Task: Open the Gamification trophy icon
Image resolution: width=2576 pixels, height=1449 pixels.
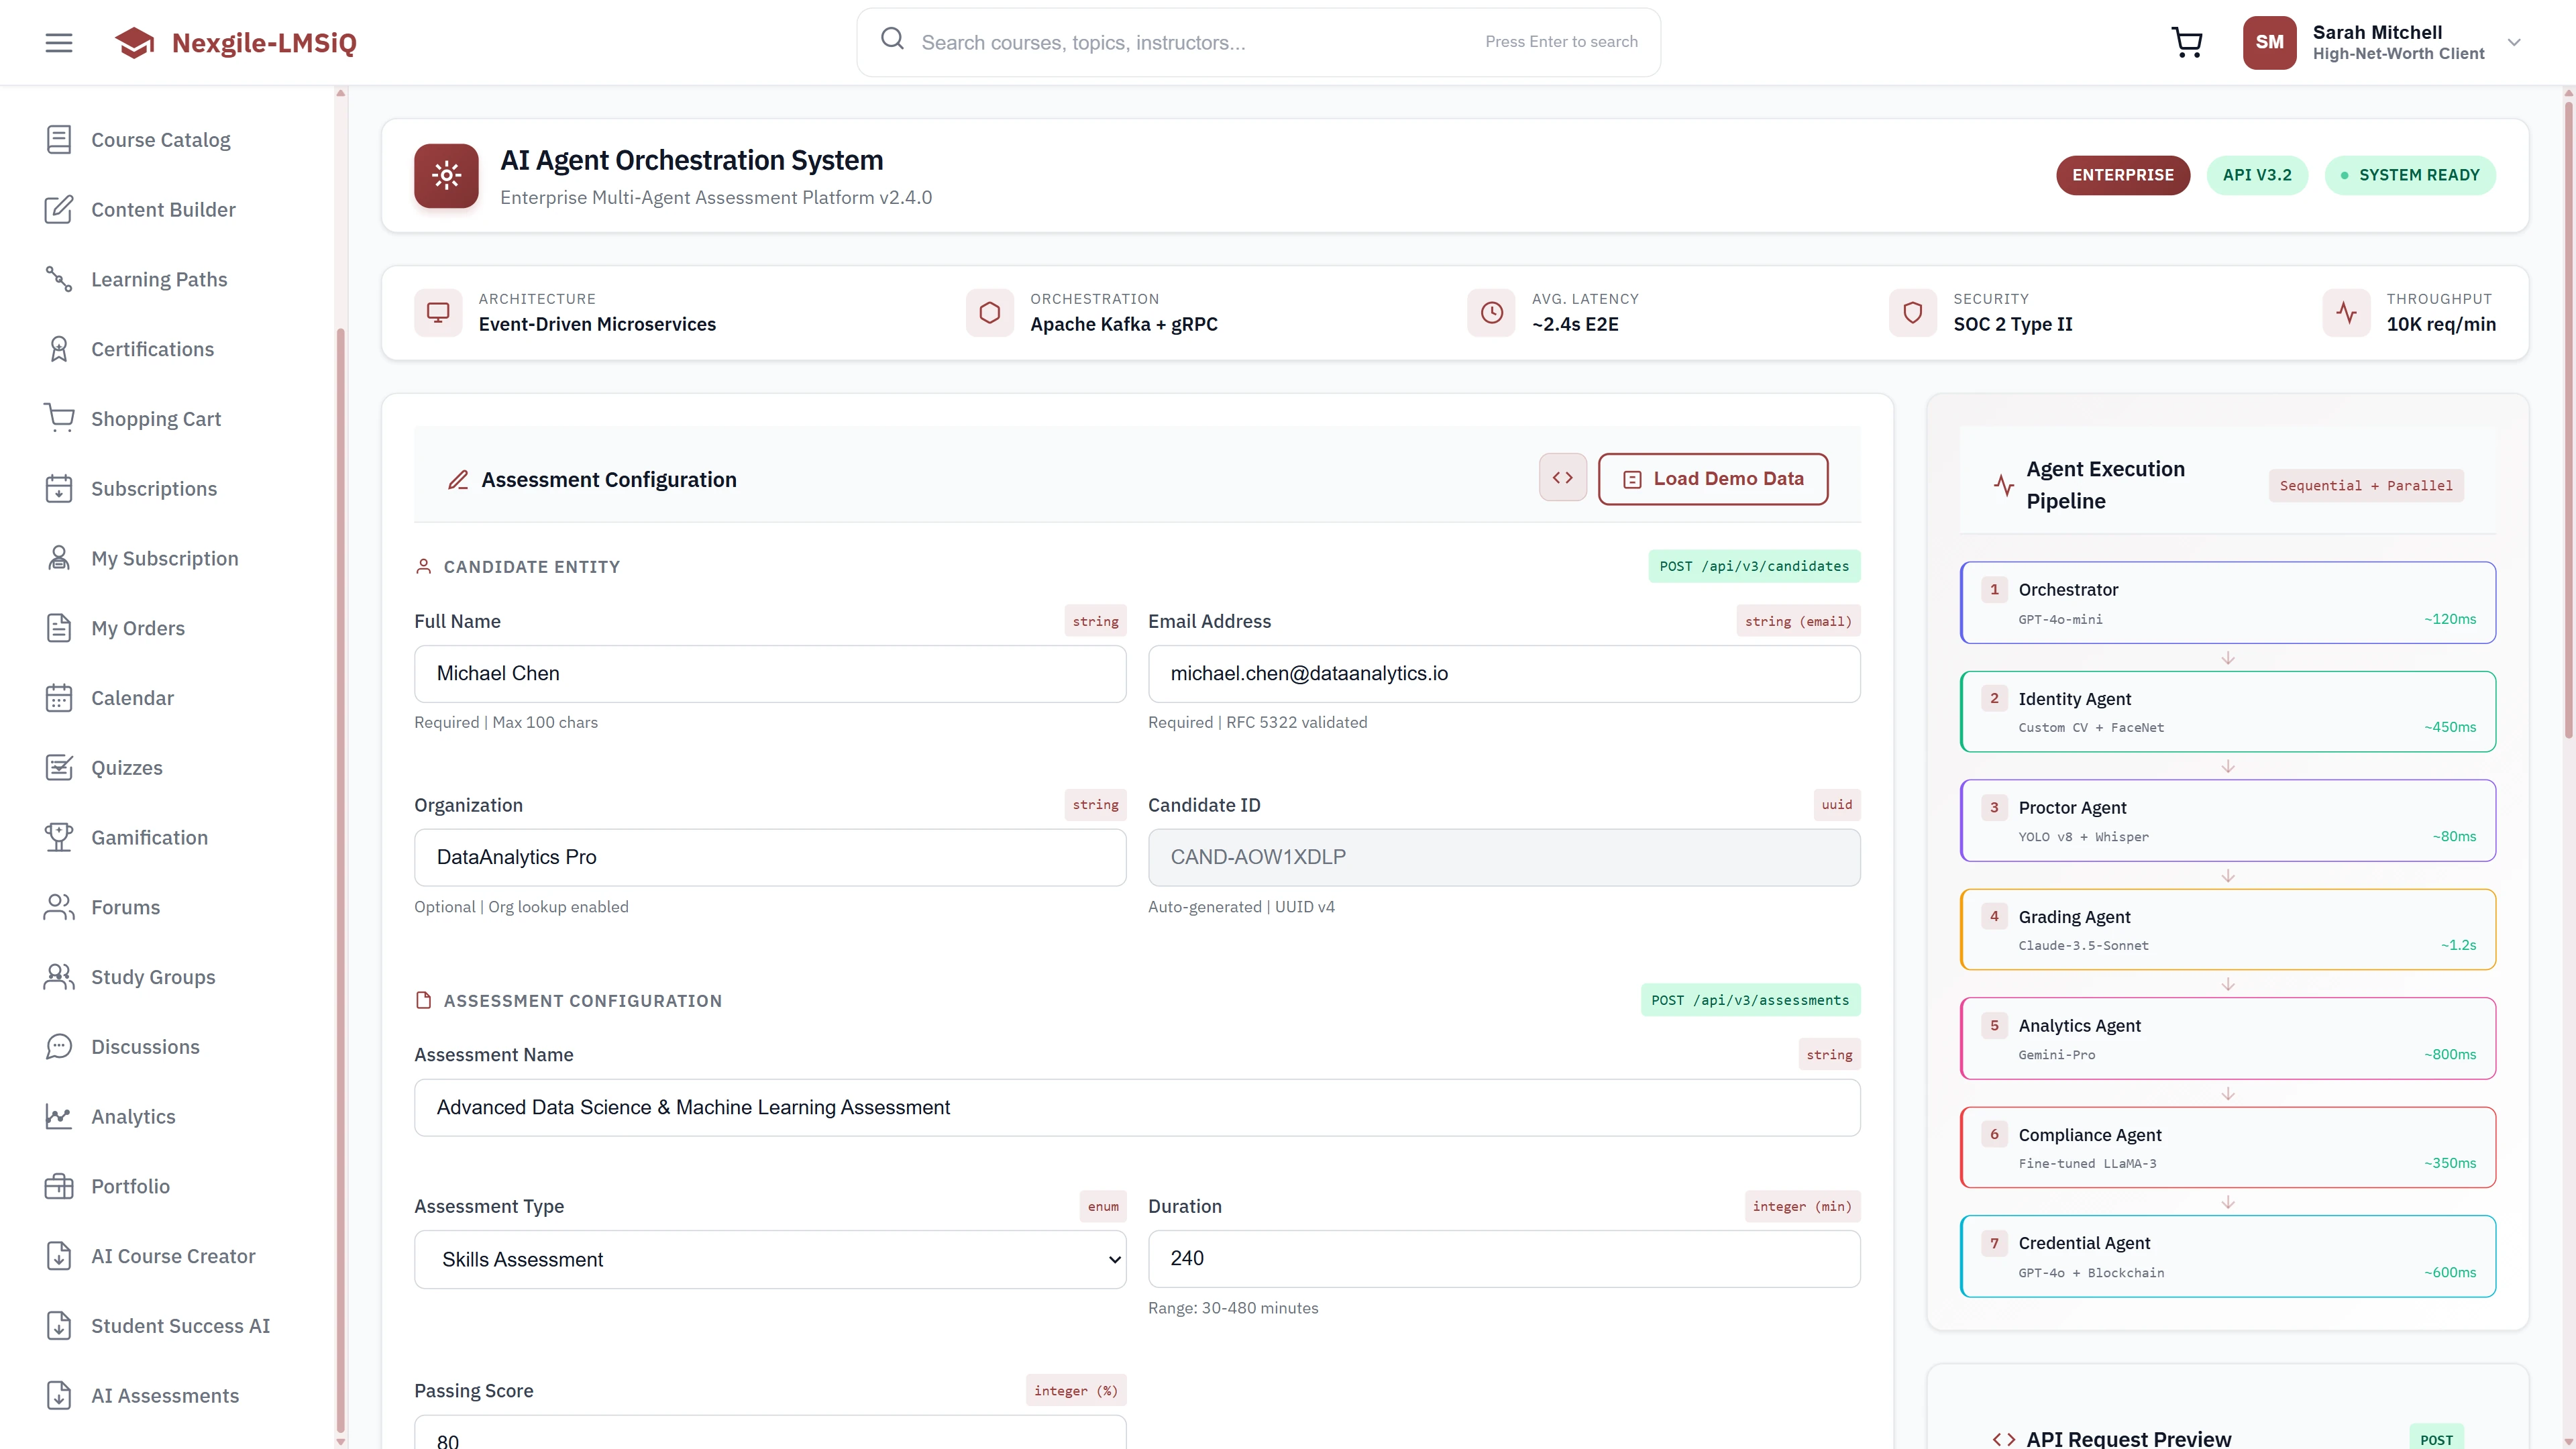Action: click(x=59, y=837)
